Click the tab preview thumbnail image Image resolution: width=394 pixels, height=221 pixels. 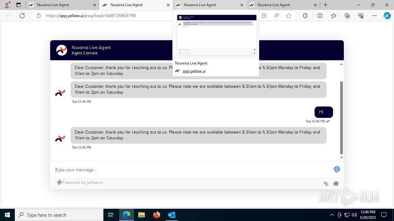tap(217, 35)
